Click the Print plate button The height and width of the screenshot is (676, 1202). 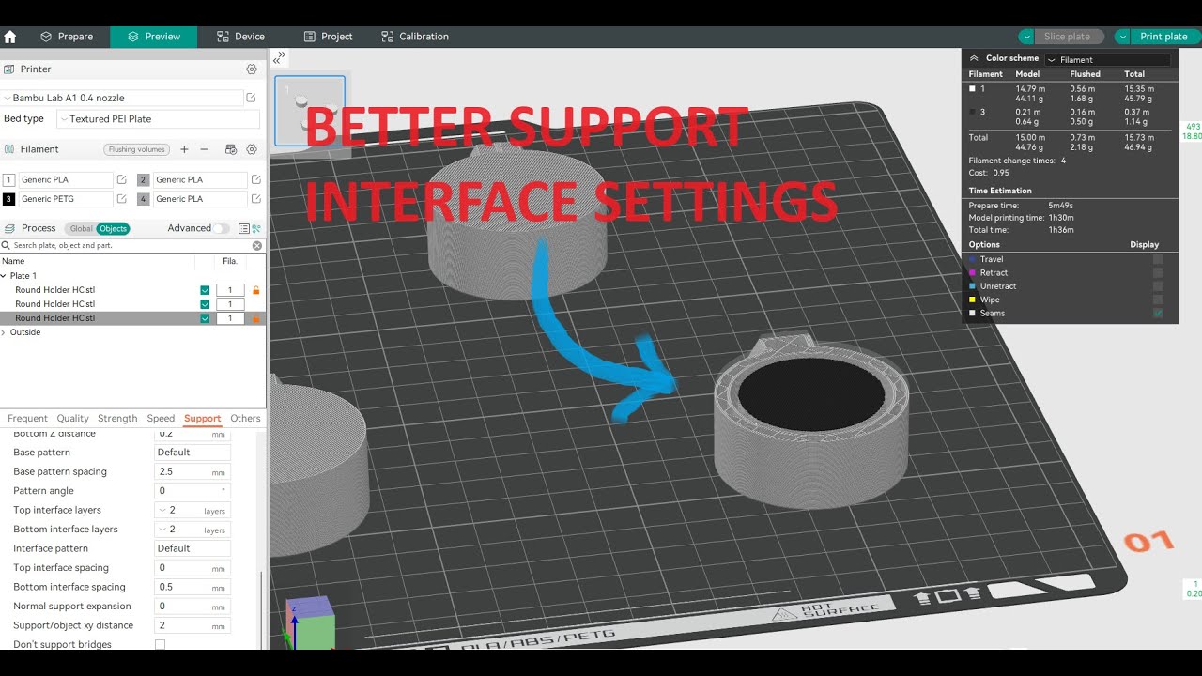coord(1163,37)
